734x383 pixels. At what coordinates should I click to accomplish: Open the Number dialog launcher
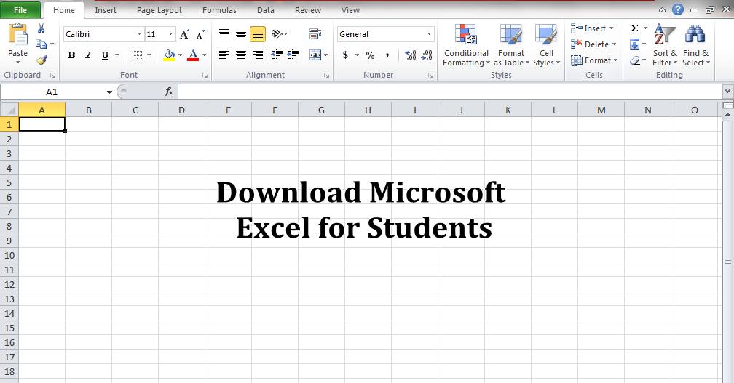[x=430, y=75]
